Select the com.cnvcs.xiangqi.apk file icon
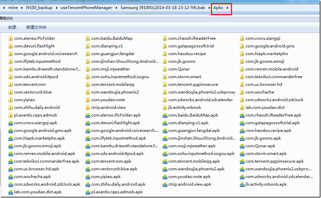The image size is (321, 198). click(11, 123)
